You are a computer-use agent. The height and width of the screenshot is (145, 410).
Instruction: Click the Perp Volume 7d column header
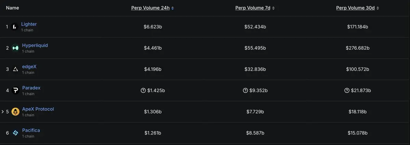point(252,8)
